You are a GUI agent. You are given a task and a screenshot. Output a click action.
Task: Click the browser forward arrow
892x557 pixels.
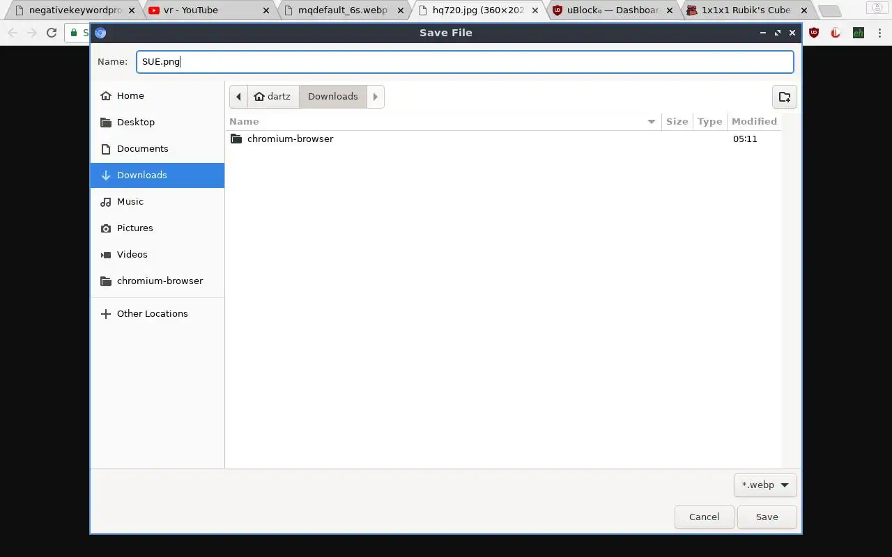click(31, 33)
